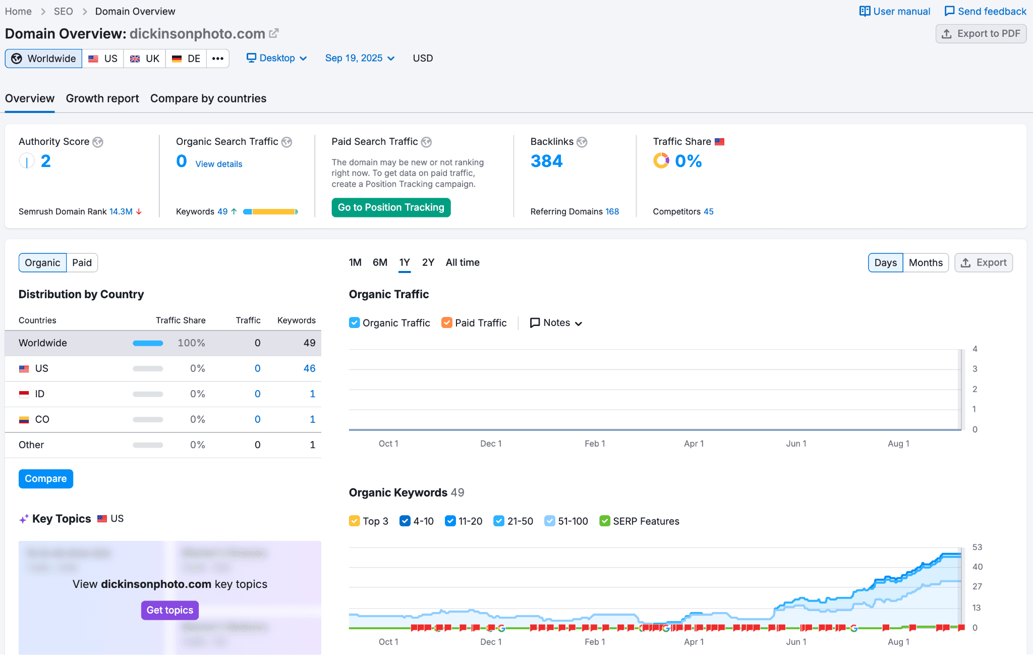Click the Go to Position Tracking button

tap(391, 207)
